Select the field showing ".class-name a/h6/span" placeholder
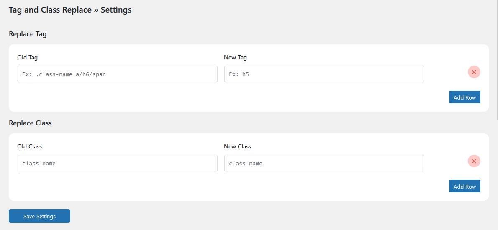 tap(117, 74)
